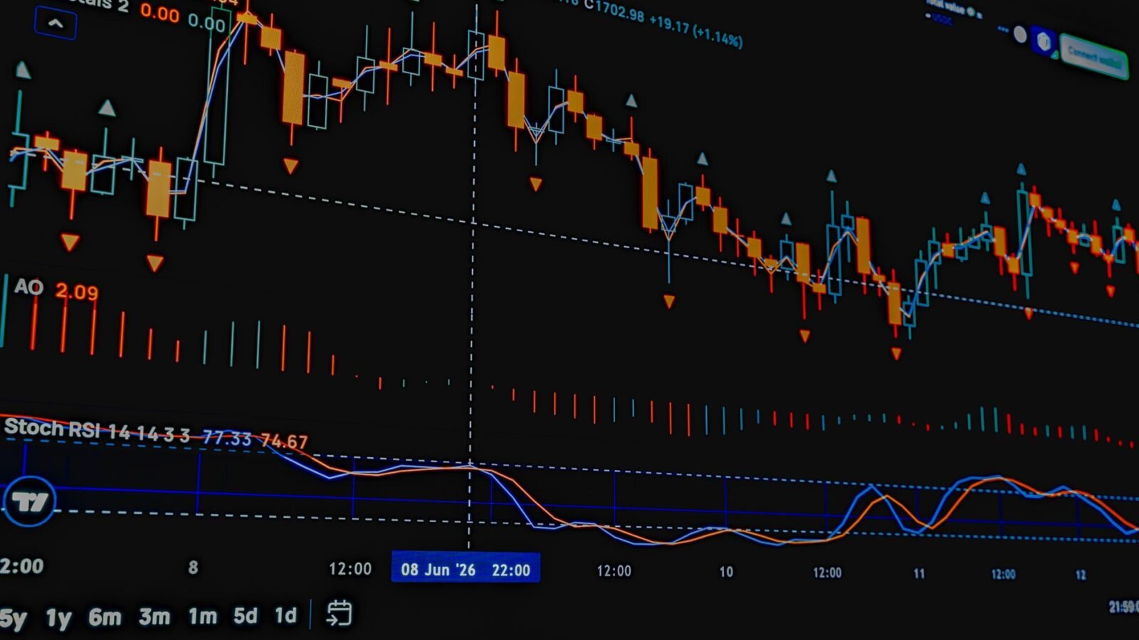Open the three-dots more menu top right
The width and height of the screenshot is (1139, 640).
click(x=1003, y=29)
